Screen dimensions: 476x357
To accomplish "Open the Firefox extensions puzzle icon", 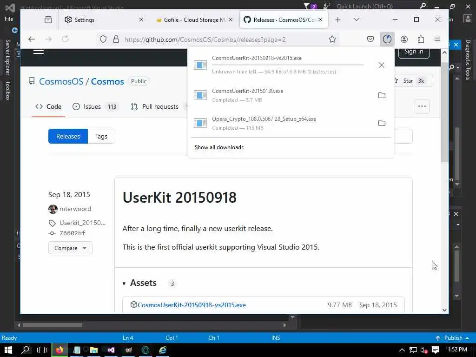I will (x=421, y=39).
